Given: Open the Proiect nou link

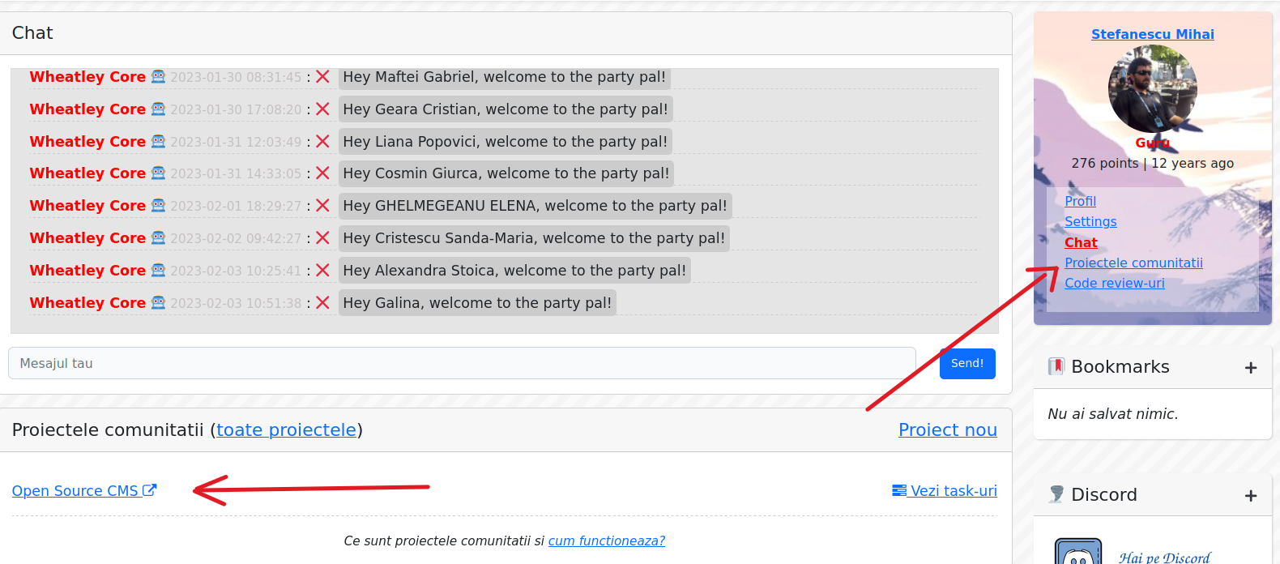Looking at the screenshot, I should click(x=948, y=429).
